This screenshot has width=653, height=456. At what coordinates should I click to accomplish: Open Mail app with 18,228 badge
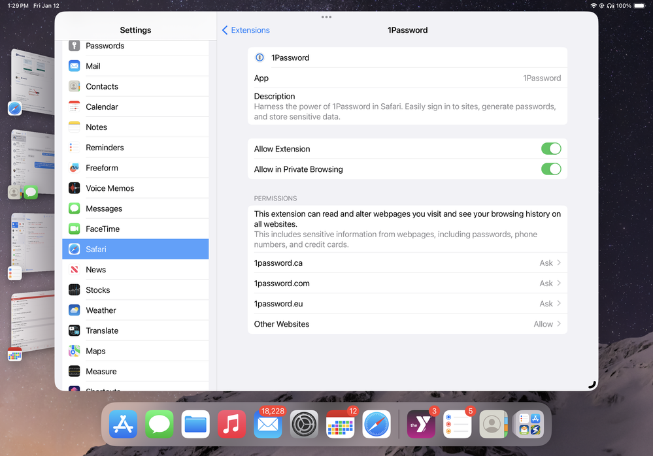point(268,425)
